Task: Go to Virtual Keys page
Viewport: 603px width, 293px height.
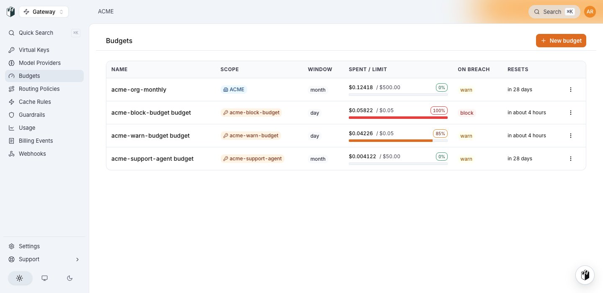Action: (44, 50)
